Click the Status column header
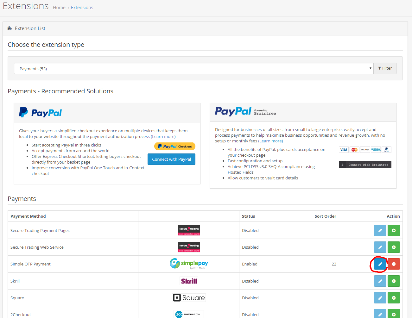The image size is (412, 318). 248,216
